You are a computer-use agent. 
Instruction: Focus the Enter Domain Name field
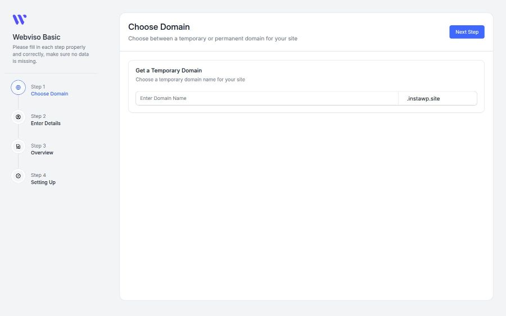(267, 98)
